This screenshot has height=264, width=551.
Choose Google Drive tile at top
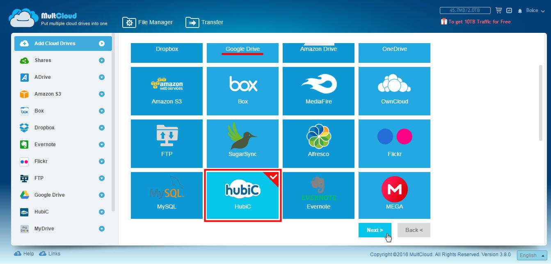(242, 53)
